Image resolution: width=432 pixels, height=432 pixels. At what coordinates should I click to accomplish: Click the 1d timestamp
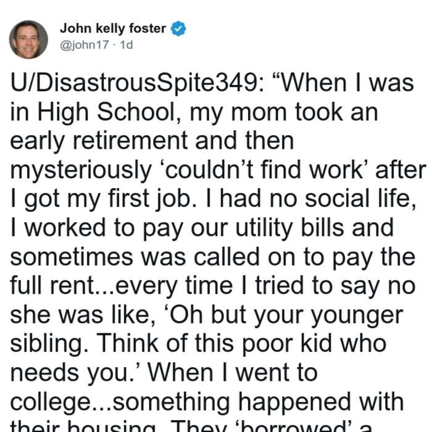(127, 44)
